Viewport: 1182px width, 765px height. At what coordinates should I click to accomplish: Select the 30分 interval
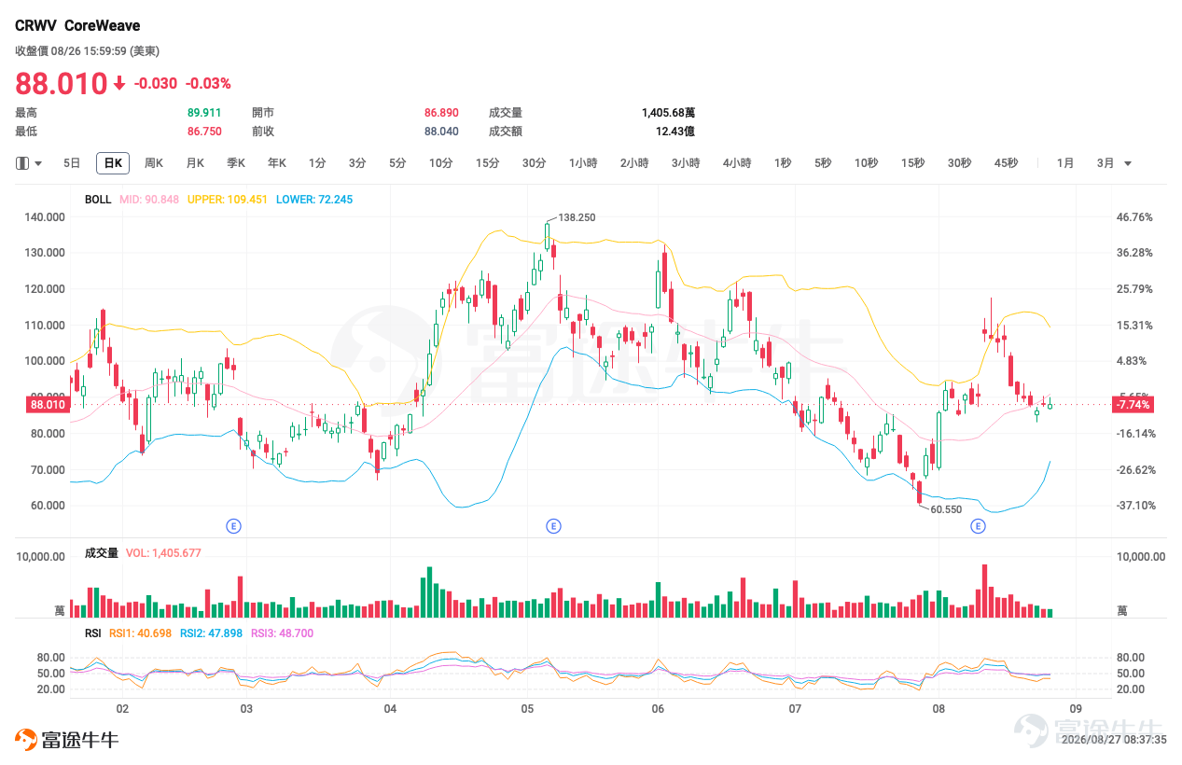coord(534,163)
